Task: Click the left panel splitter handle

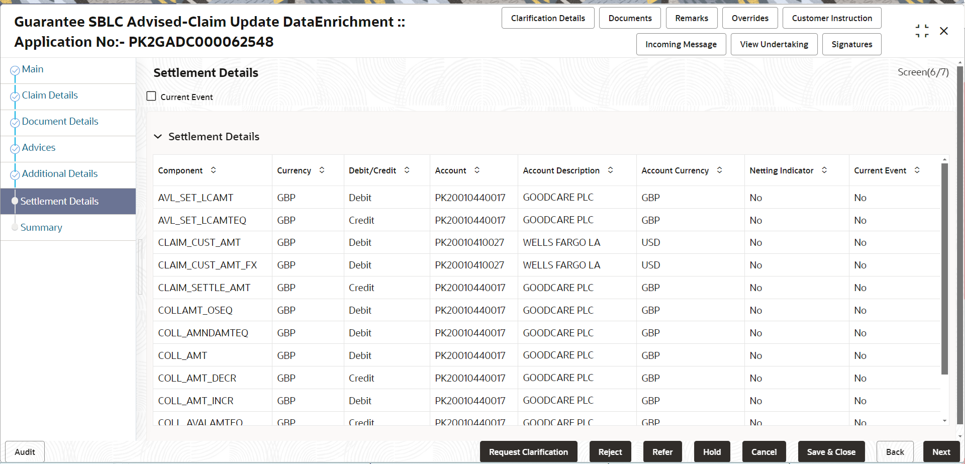Action: coord(140,266)
